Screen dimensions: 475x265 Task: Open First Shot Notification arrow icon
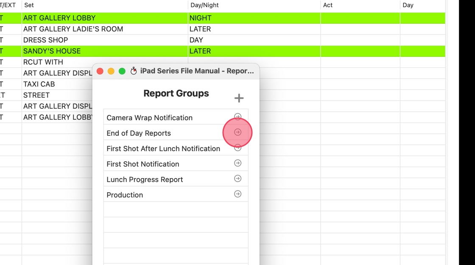[x=238, y=163]
